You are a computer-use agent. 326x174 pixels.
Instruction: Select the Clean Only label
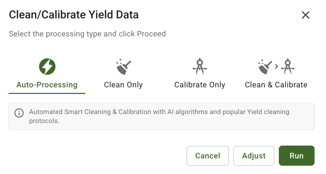(123, 85)
